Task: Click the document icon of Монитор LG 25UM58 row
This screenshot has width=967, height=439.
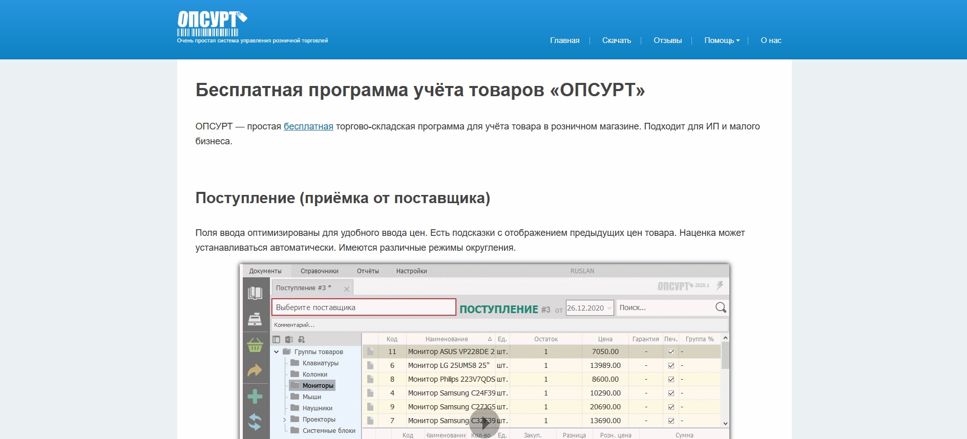Action: [370, 365]
